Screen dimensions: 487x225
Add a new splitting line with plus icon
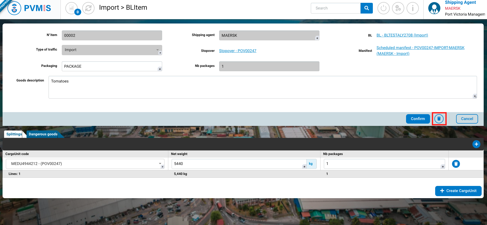(476, 144)
